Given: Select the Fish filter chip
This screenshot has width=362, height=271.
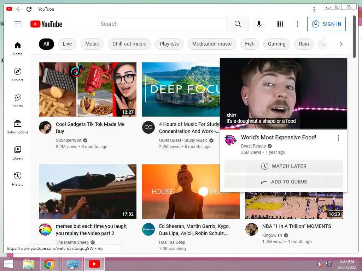Looking at the screenshot, I should pos(250,44).
